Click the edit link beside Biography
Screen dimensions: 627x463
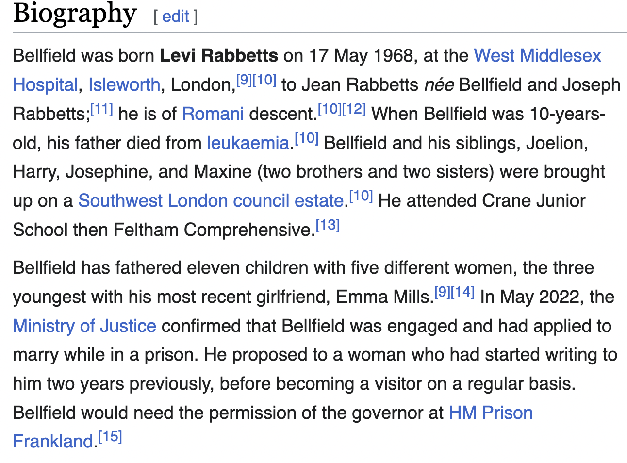(175, 17)
